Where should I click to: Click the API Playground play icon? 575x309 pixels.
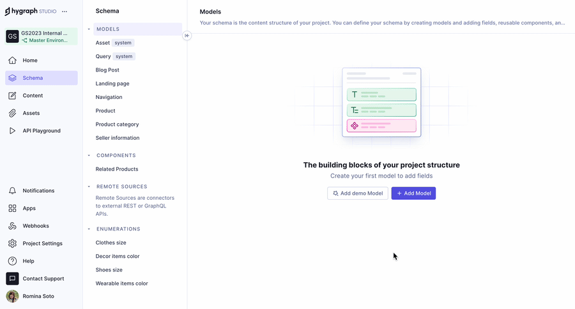12,131
